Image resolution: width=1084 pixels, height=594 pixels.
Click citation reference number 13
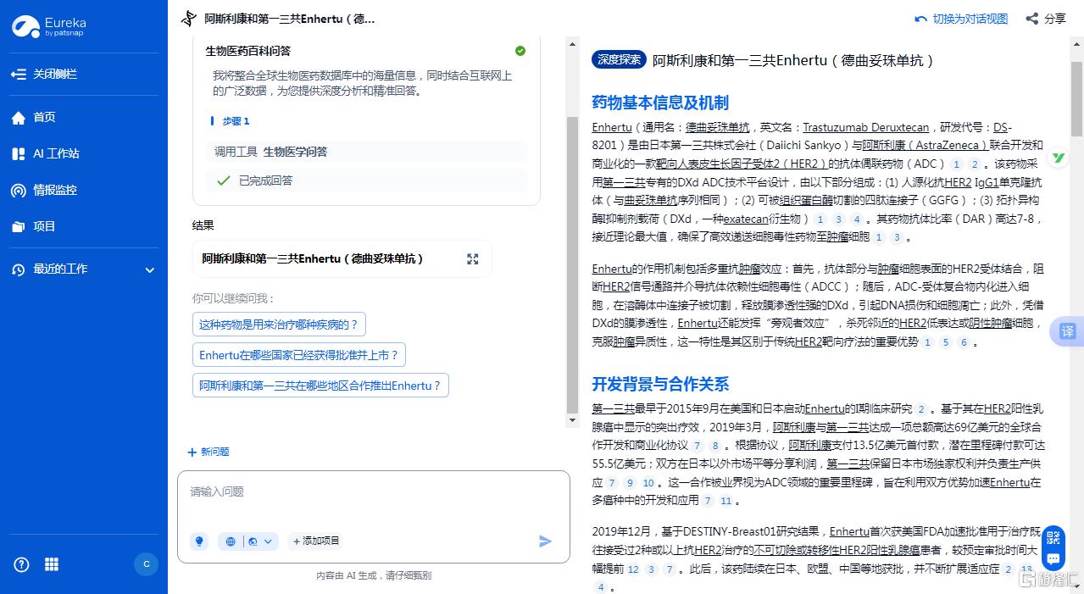click(x=1026, y=569)
